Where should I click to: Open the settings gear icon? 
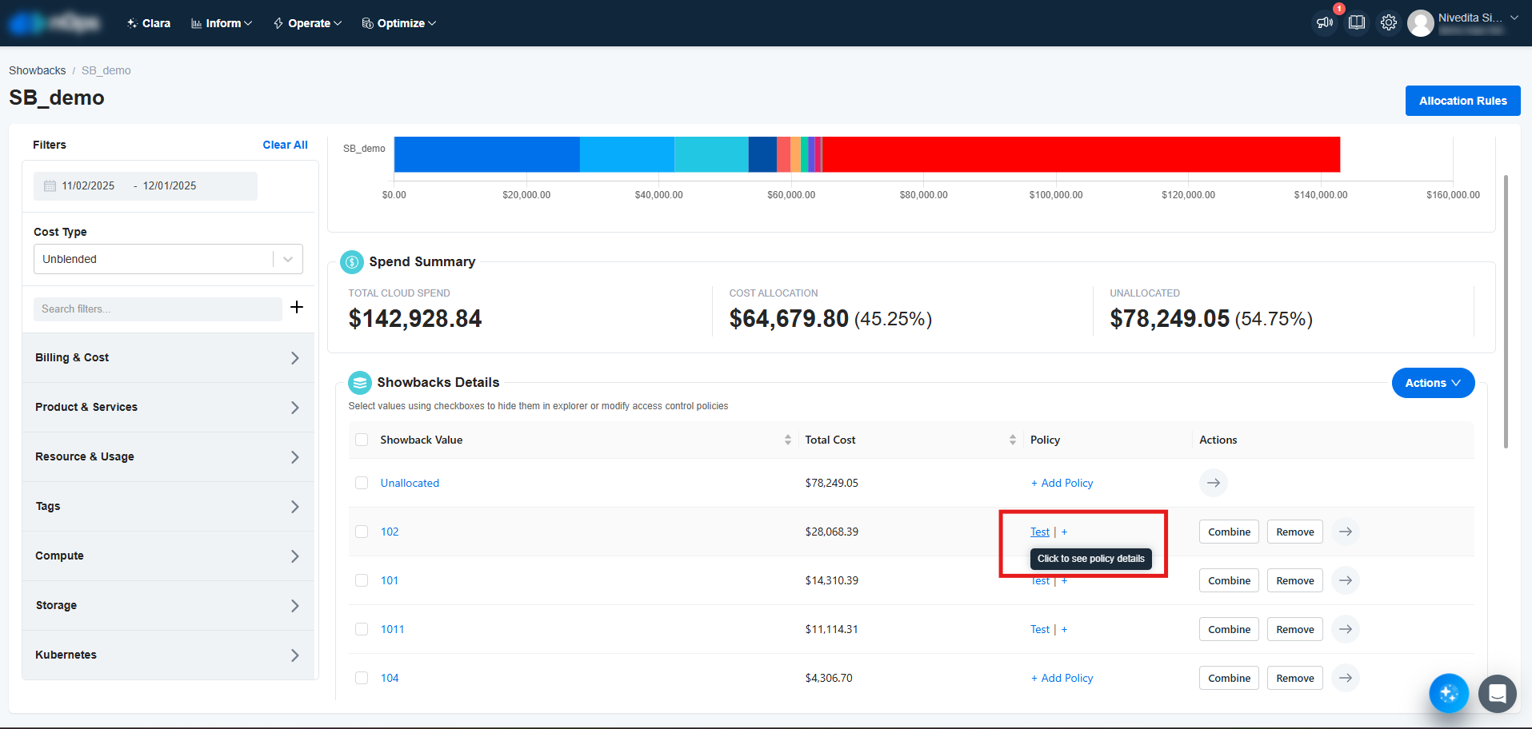[1389, 22]
